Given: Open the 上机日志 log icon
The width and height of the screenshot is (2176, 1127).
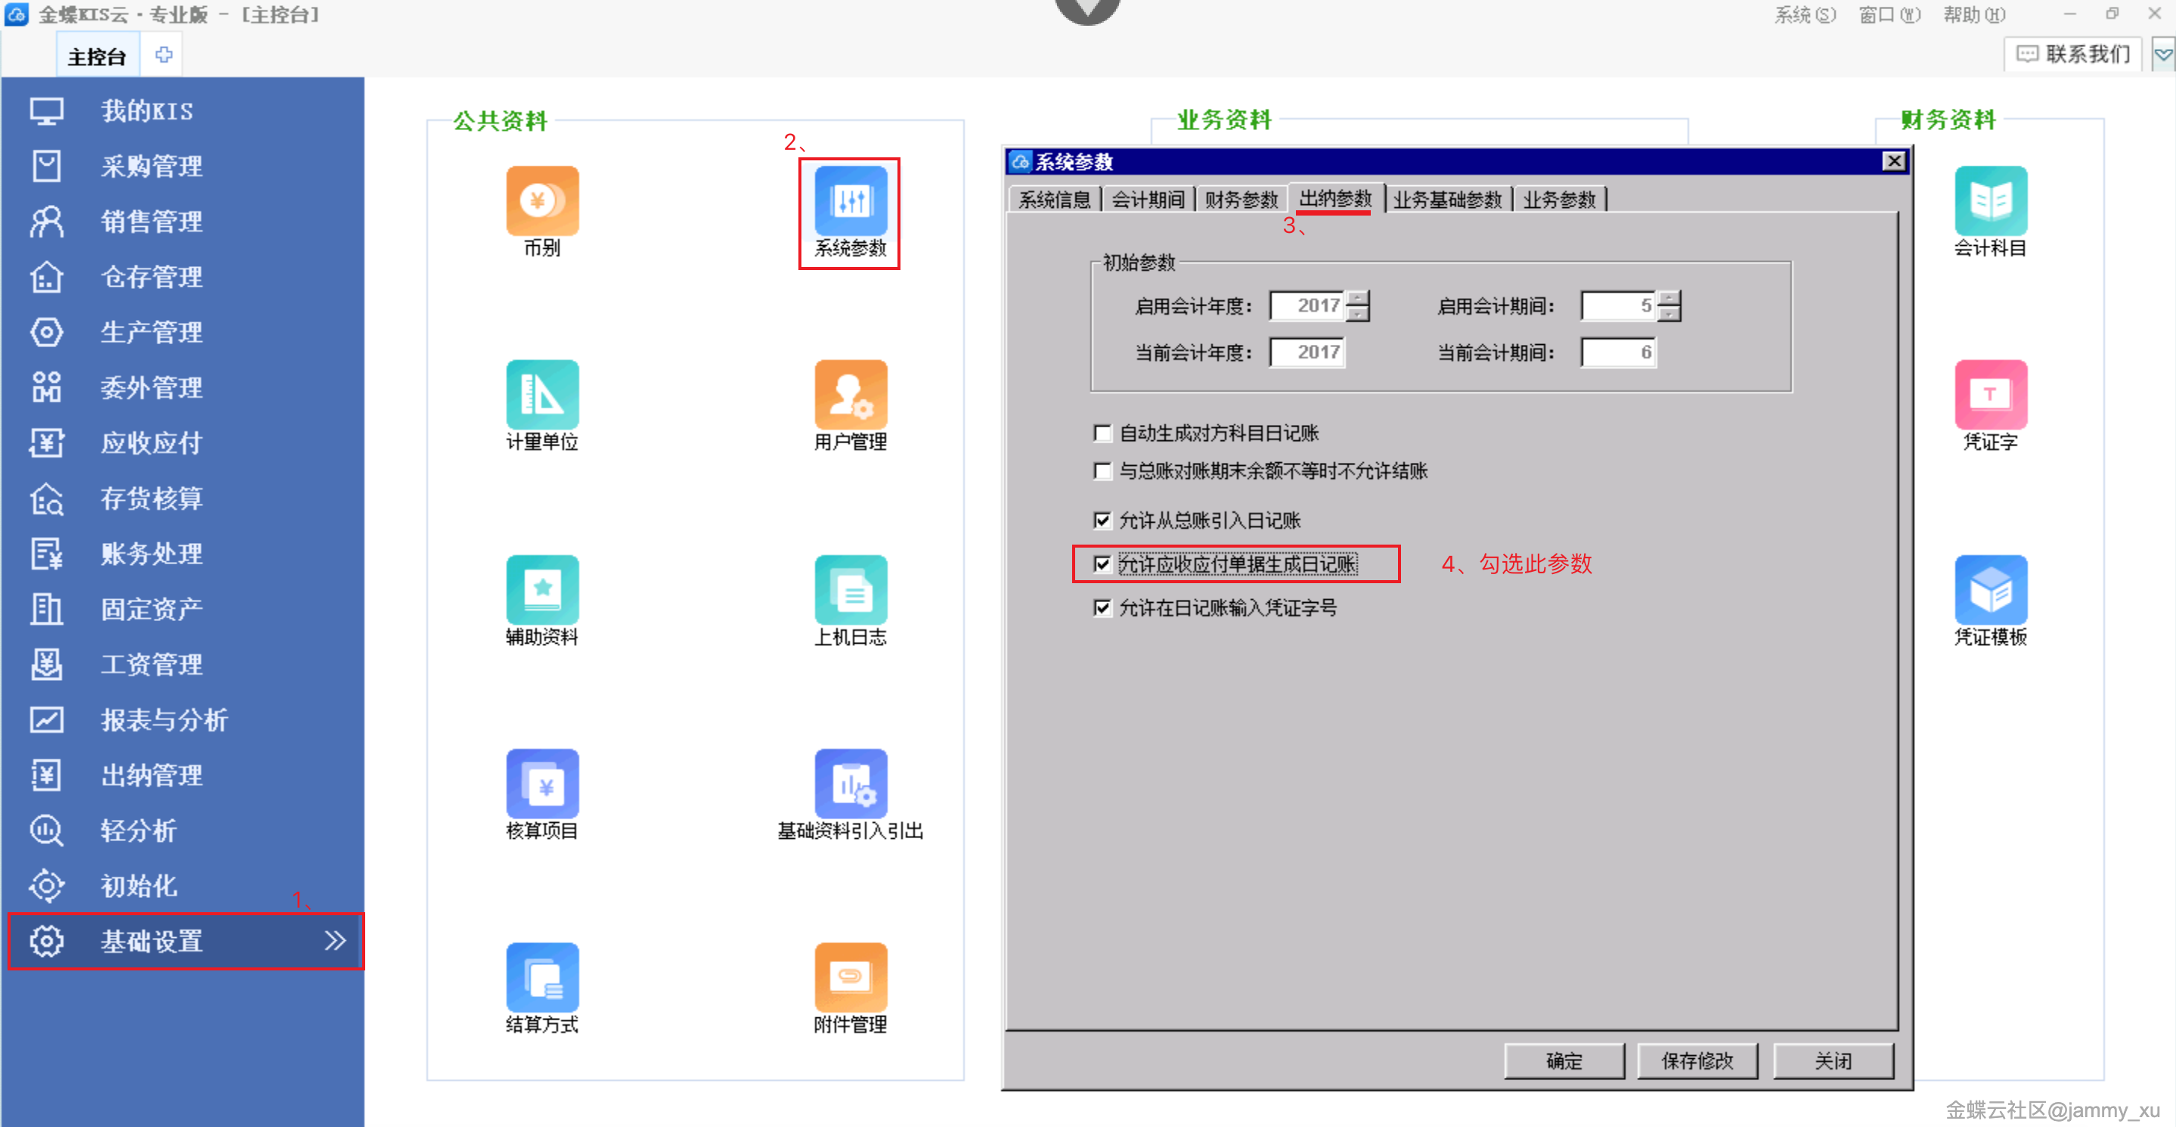Looking at the screenshot, I should pos(850,590).
